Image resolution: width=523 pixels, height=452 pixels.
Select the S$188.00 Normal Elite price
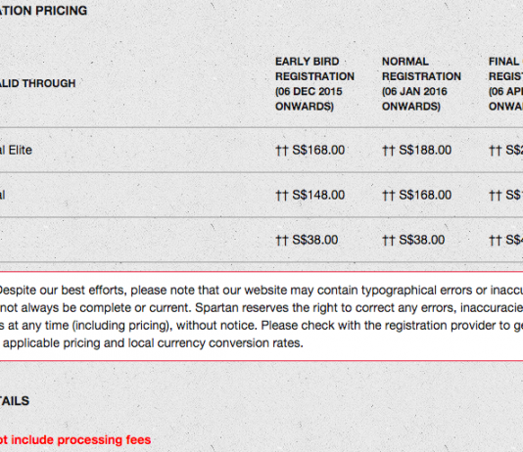coord(425,150)
